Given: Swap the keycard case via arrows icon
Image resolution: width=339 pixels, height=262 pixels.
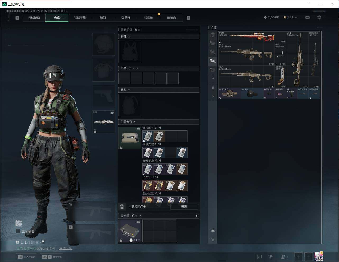Looking at the screenshot, I should tap(138, 129).
